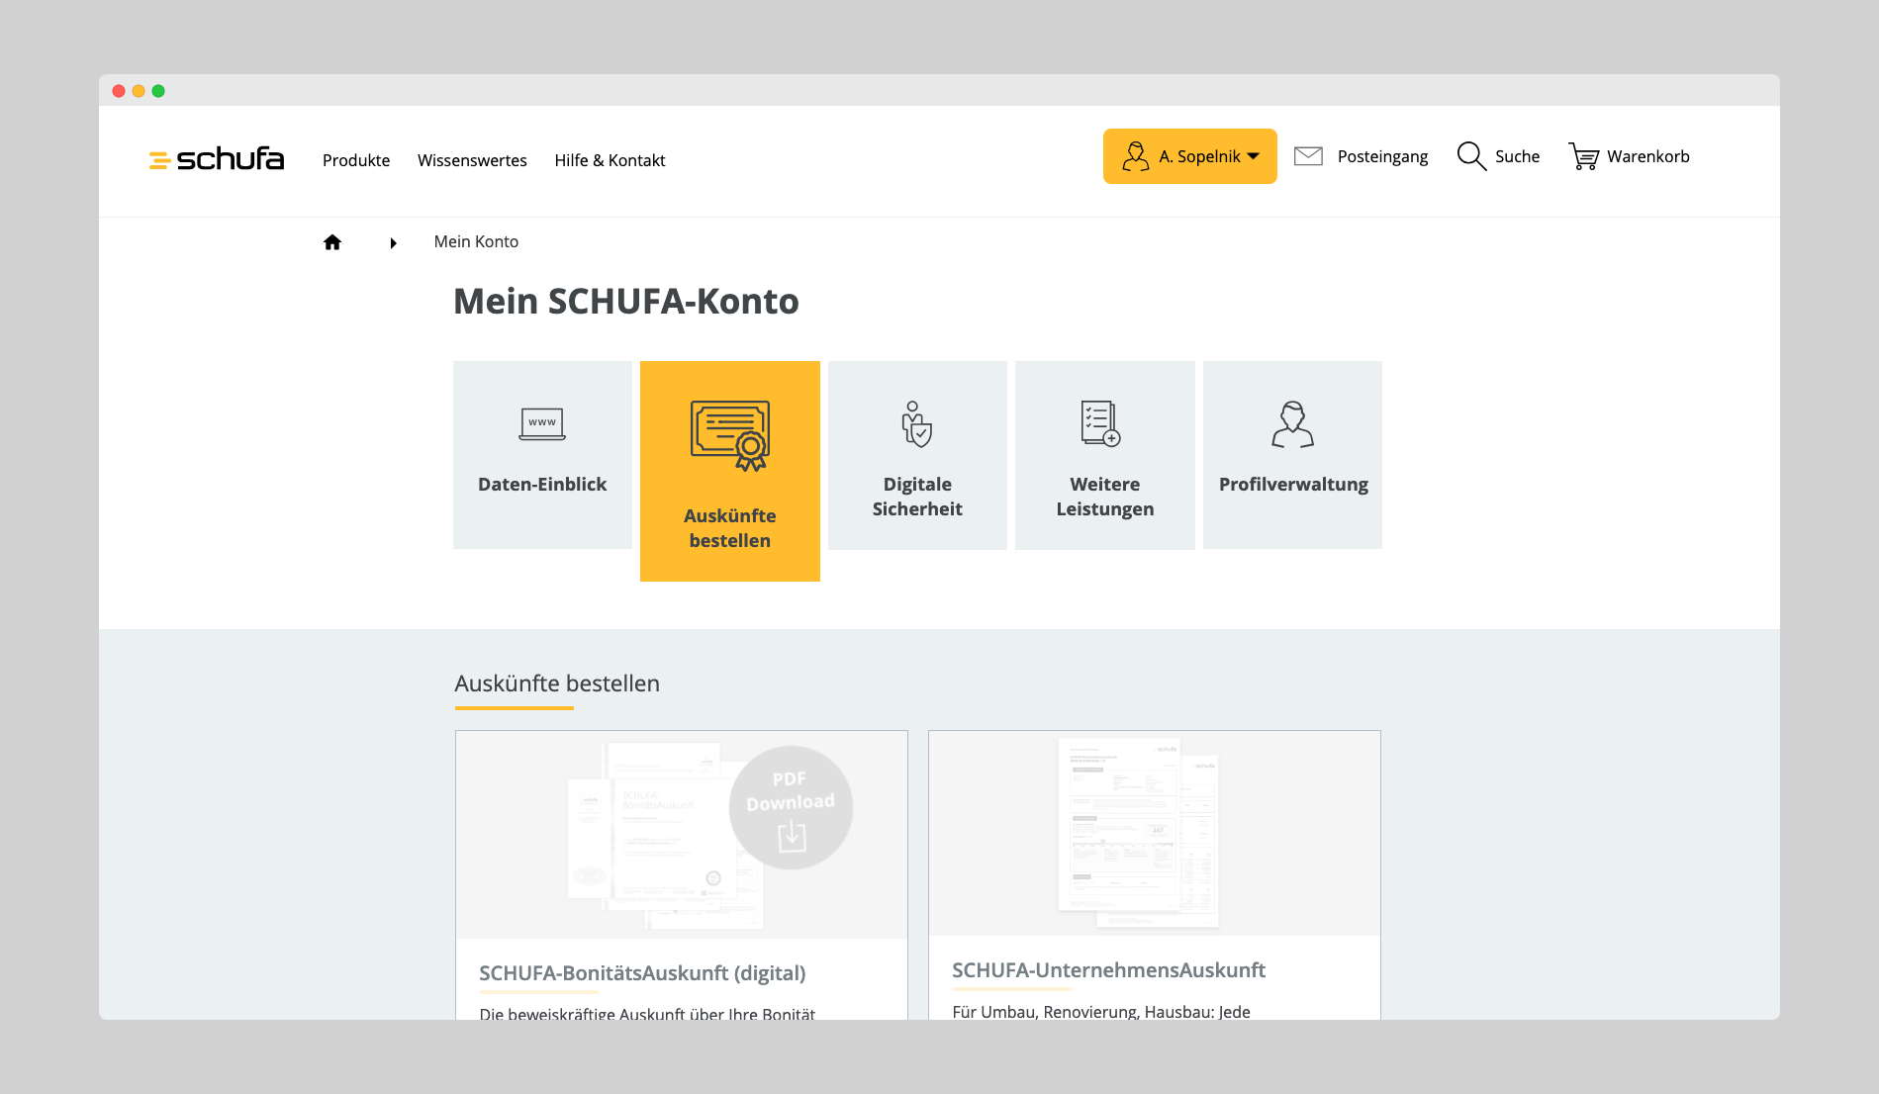Click the PDF Download badge
This screenshot has width=1879, height=1094.
tap(791, 807)
